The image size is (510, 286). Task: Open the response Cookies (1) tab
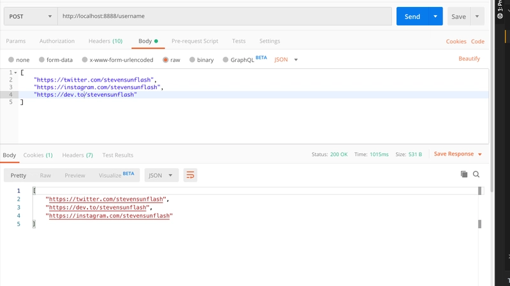click(x=38, y=155)
